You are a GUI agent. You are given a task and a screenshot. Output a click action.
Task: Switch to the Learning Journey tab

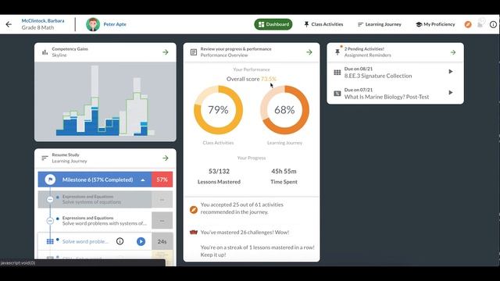pyautogui.click(x=380, y=24)
